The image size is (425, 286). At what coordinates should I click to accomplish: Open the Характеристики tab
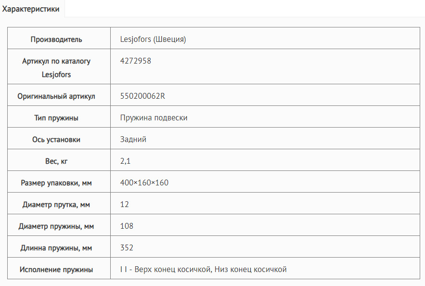(31, 9)
